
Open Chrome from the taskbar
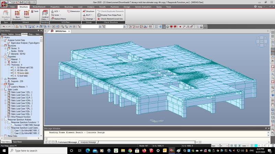[130, 151]
